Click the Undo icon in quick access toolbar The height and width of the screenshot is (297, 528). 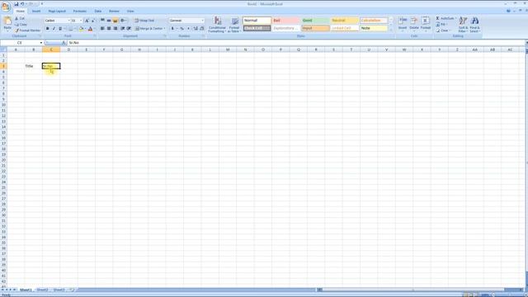click(22, 4)
